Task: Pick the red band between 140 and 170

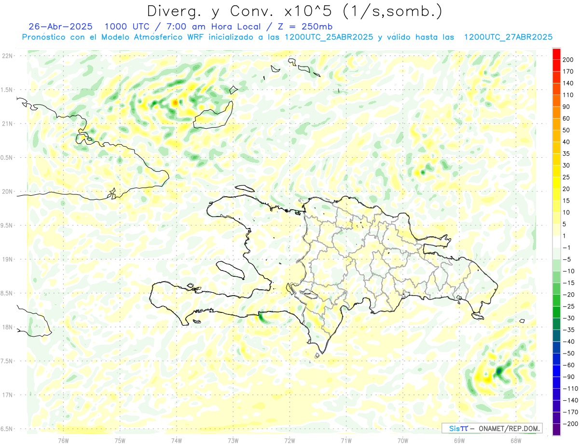Action: pos(556,77)
